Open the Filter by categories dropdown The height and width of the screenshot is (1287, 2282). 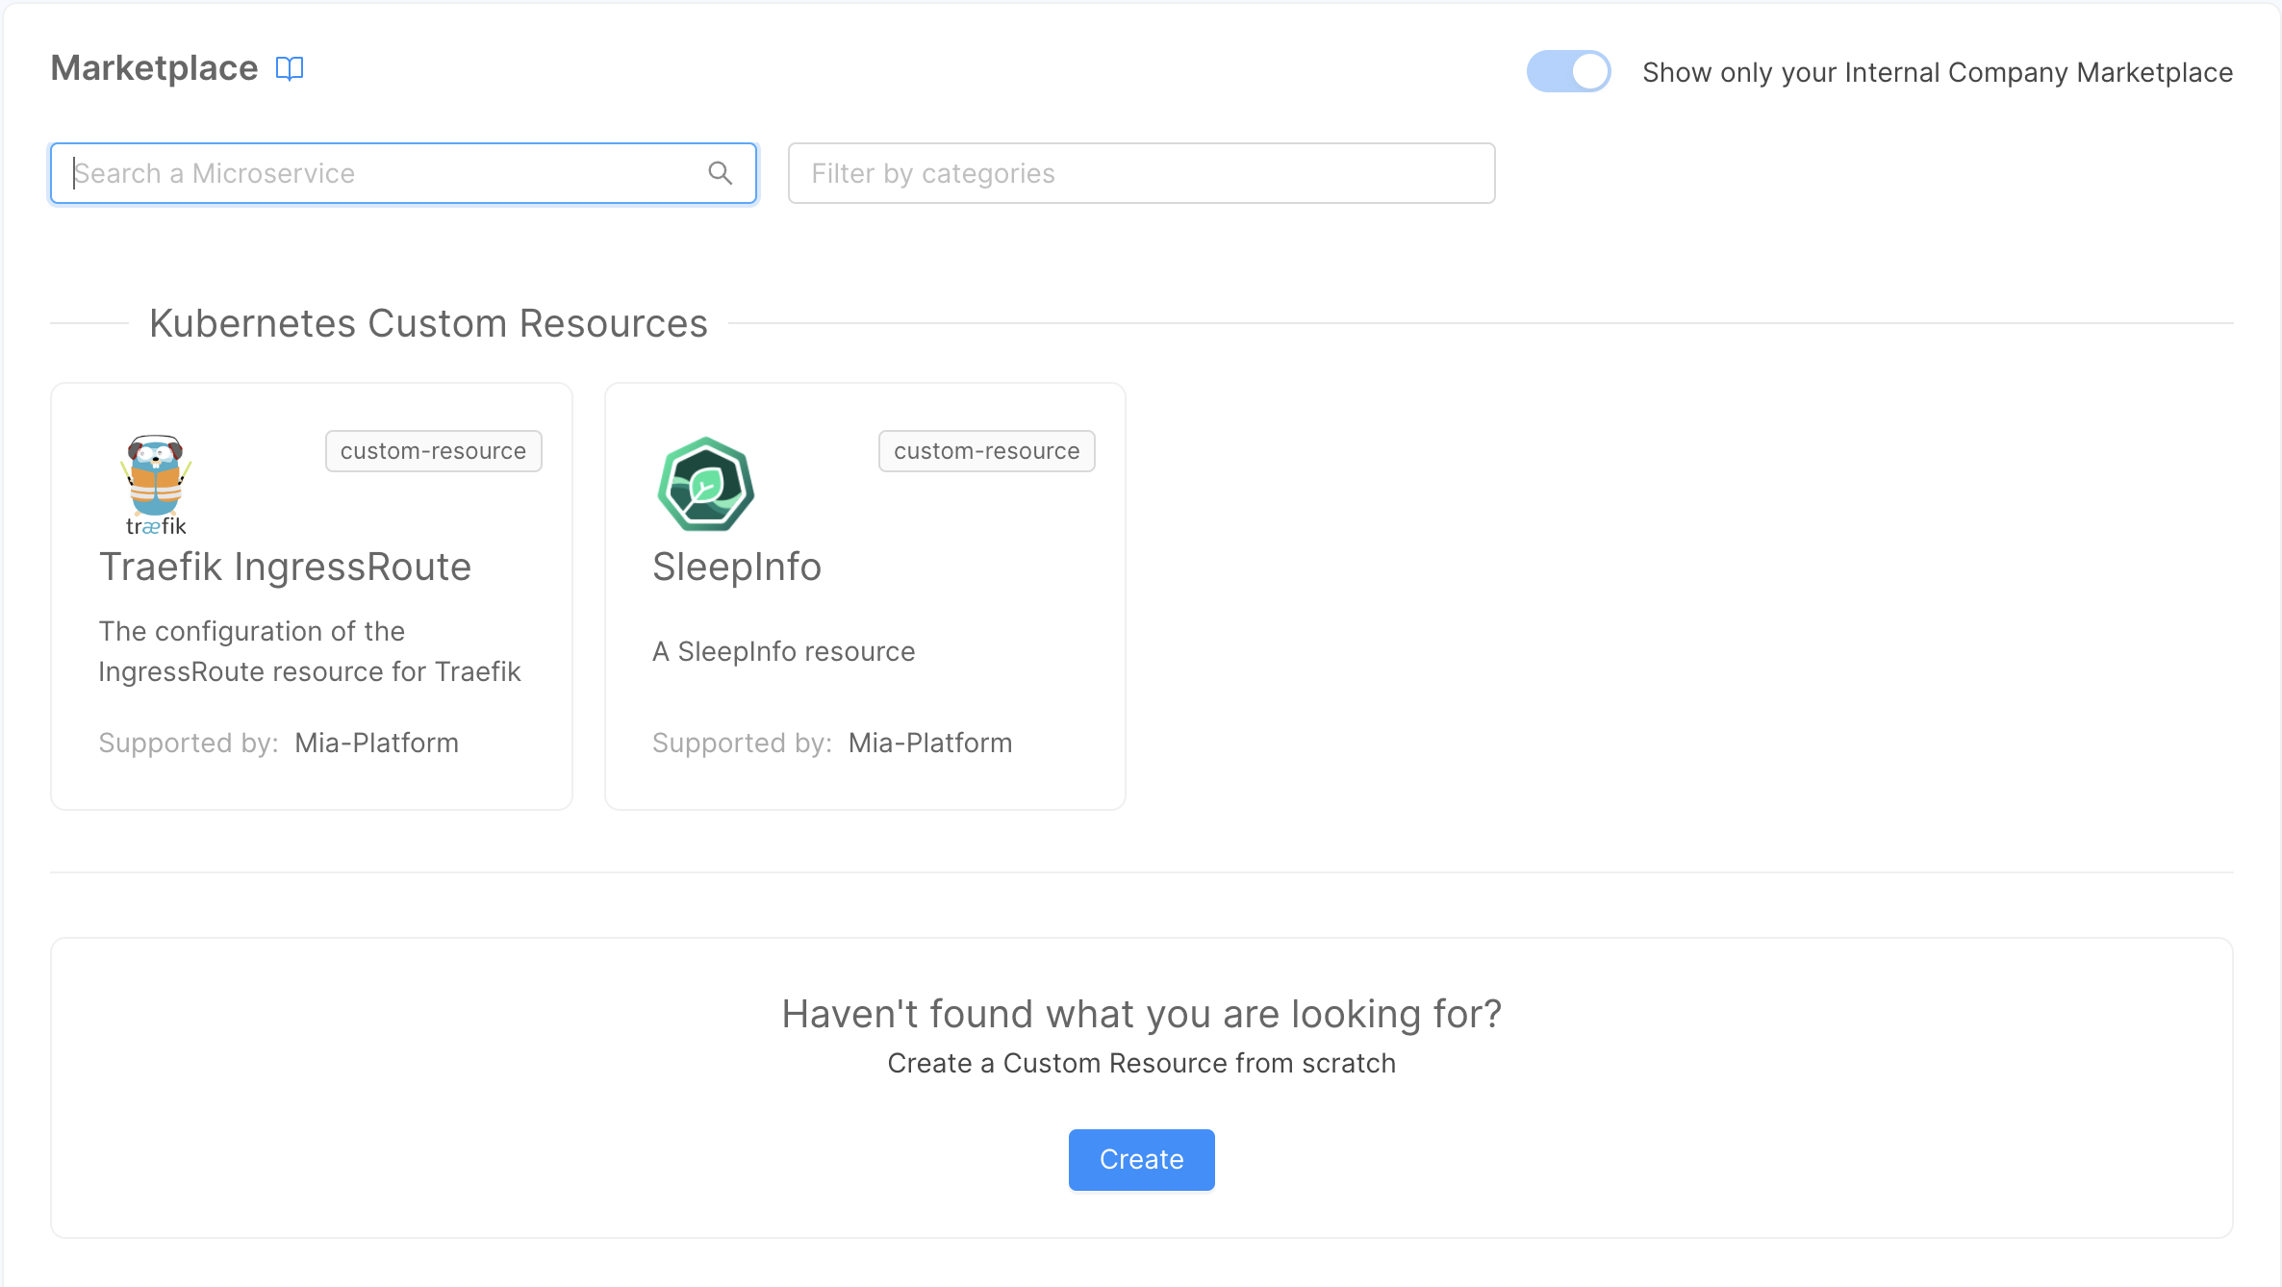pos(1141,173)
